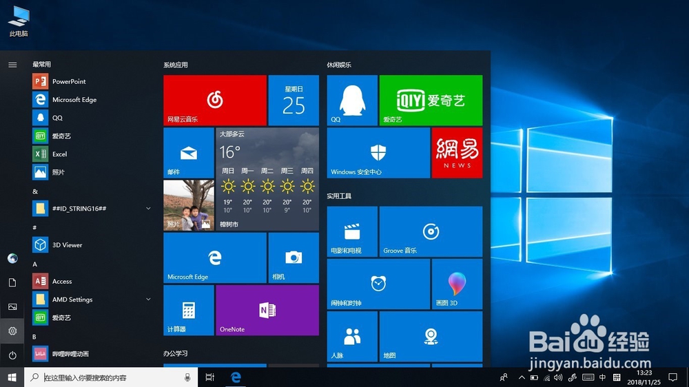Click the Microsoft Edge tile

coord(215,258)
